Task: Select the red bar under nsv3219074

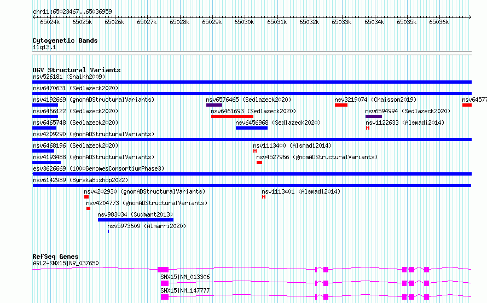Action: [341, 105]
